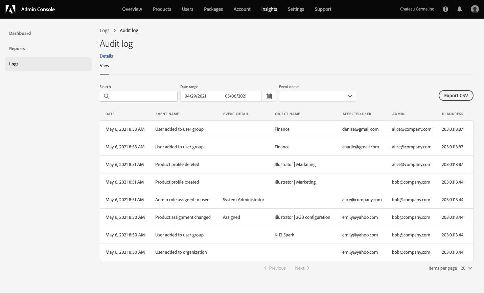The width and height of the screenshot is (484, 293).
Task: Open Dashboard from the left sidebar
Action: (20, 33)
